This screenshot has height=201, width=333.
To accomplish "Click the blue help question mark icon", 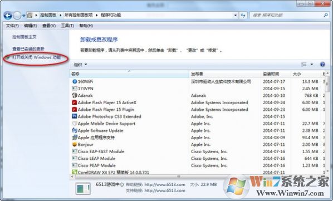I will (322, 65).
